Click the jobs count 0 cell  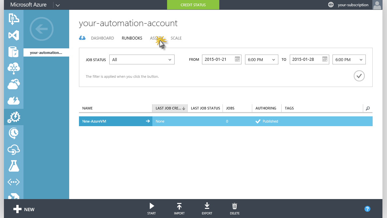point(227,121)
